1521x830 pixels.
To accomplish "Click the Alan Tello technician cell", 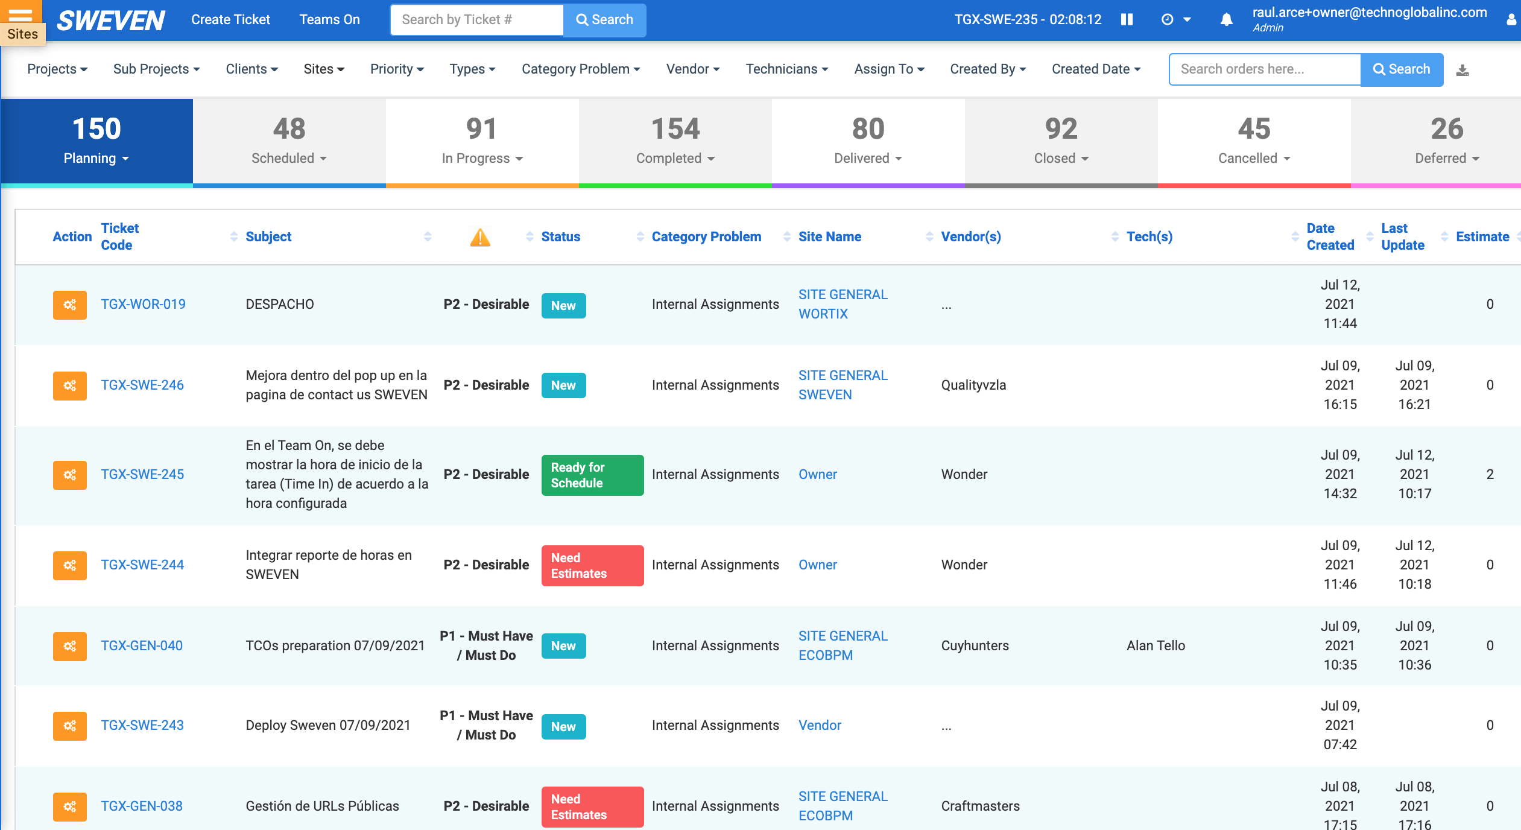I will (x=1156, y=646).
